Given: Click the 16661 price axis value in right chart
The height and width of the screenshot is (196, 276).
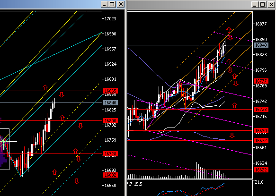Looking at the screenshot, I should (x=261, y=148).
